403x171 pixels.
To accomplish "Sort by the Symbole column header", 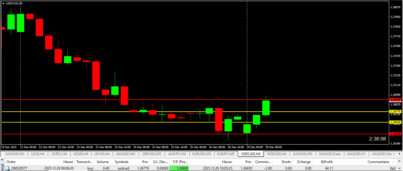I will 120,162.
